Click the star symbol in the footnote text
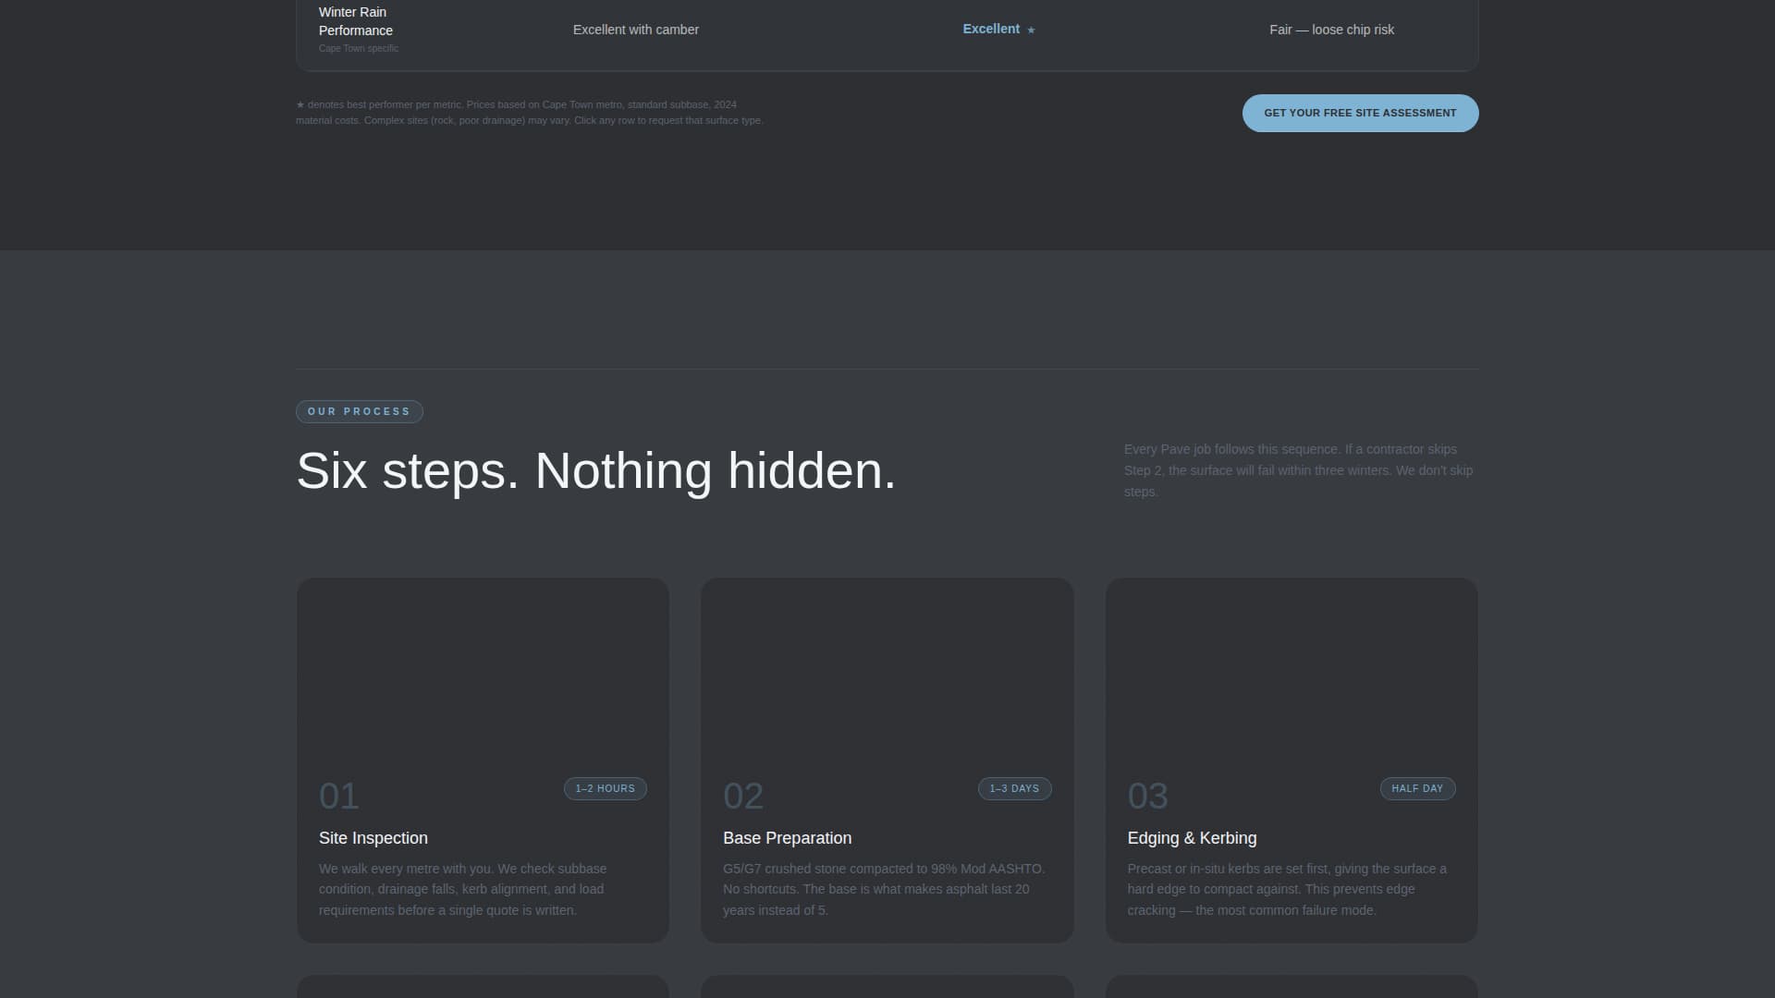This screenshot has width=1775, height=998. click(300, 104)
